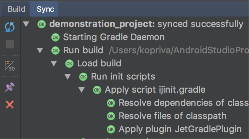This screenshot has width=249, height=139.
Task: Collapse Apply script ijinit.gradle arrow
Action: 81,90
